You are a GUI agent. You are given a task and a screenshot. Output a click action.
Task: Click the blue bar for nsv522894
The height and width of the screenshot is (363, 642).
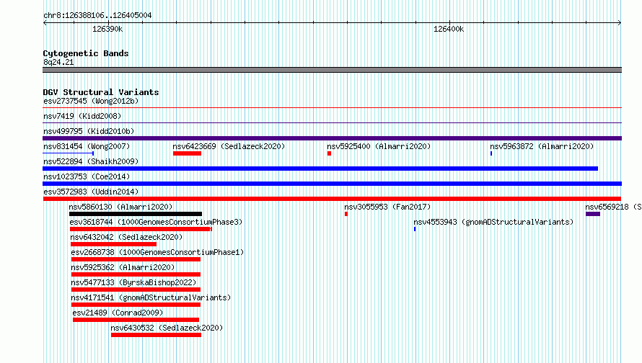[x=320, y=169]
